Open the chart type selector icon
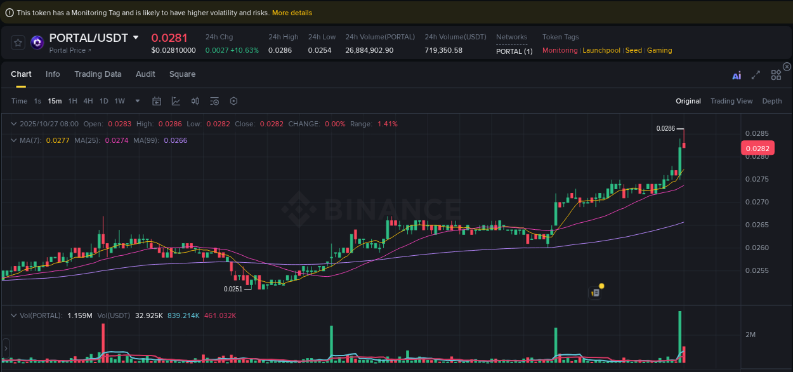The image size is (793, 372). (176, 101)
